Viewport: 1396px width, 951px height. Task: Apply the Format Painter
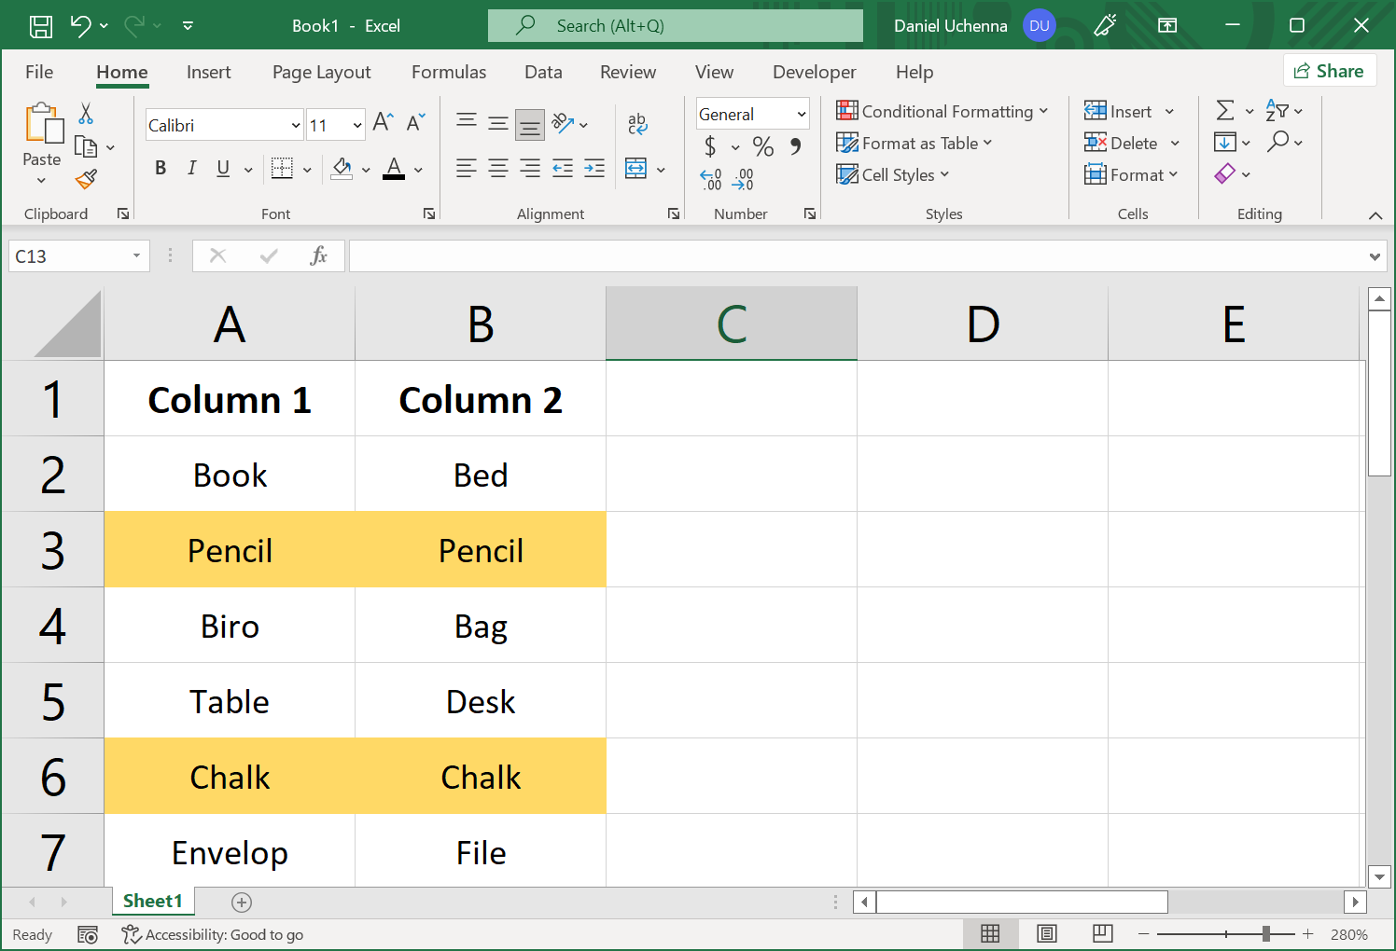(x=86, y=179)
